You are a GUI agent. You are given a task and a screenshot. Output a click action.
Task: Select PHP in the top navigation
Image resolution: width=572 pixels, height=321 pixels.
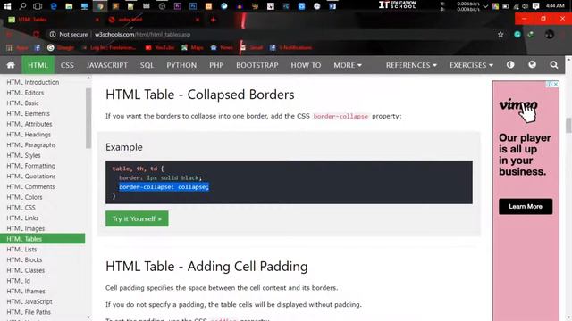click(216, 65)
